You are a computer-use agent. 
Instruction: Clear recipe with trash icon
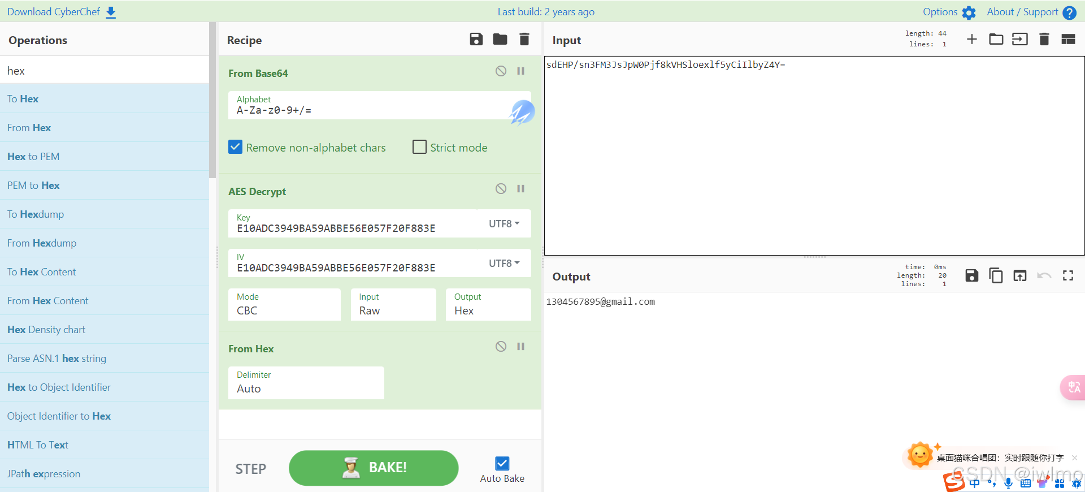coord(524,39)
